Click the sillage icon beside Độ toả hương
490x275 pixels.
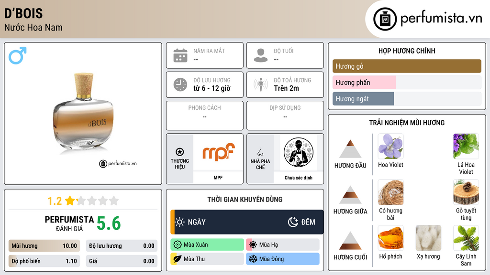click(261, 85)
